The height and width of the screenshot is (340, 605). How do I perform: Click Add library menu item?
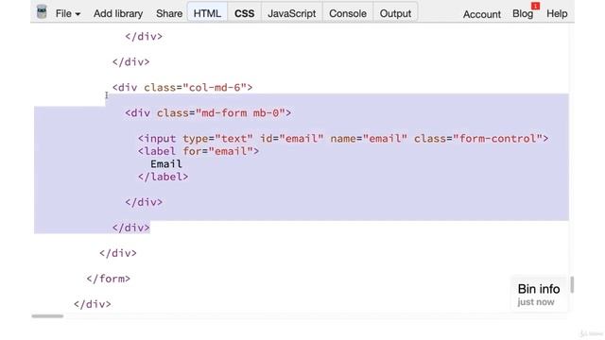coord(118,13)
